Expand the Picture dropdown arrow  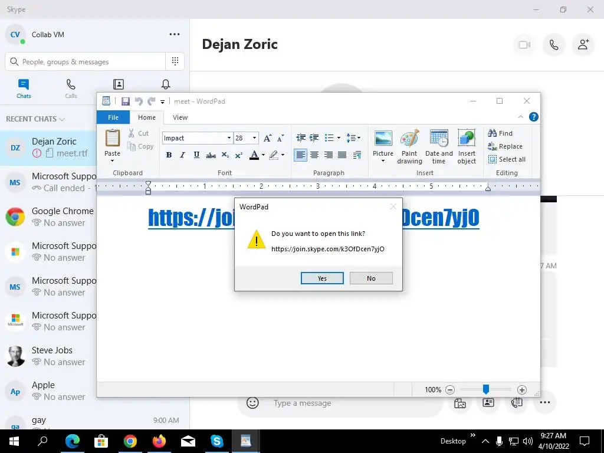(383, 160)
